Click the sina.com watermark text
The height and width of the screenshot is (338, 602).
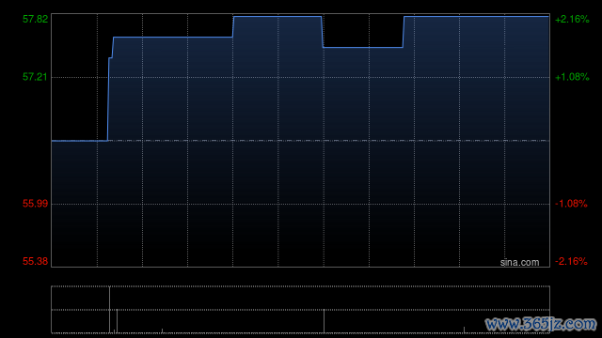click(x=519, y=262)
